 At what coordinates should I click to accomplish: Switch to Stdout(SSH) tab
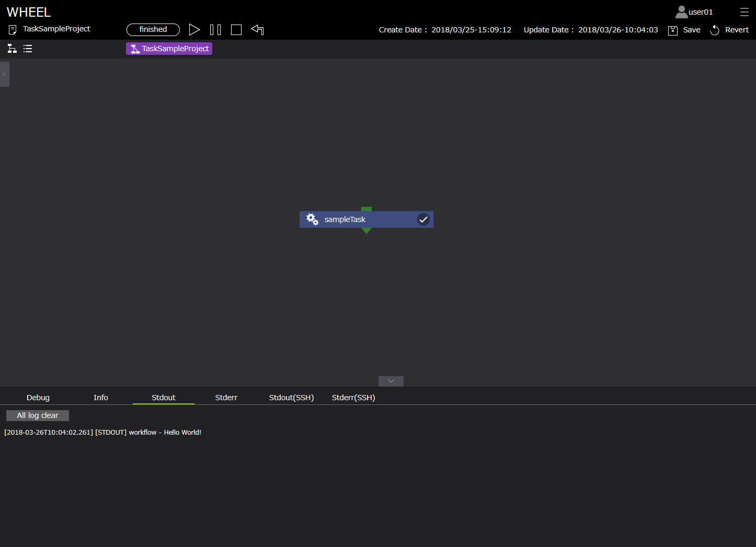tap(291, 398)
